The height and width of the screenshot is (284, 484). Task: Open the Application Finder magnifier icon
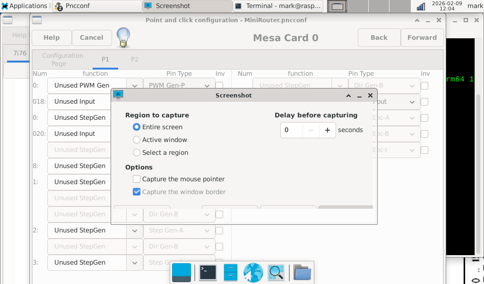click(x=276, y=273)
